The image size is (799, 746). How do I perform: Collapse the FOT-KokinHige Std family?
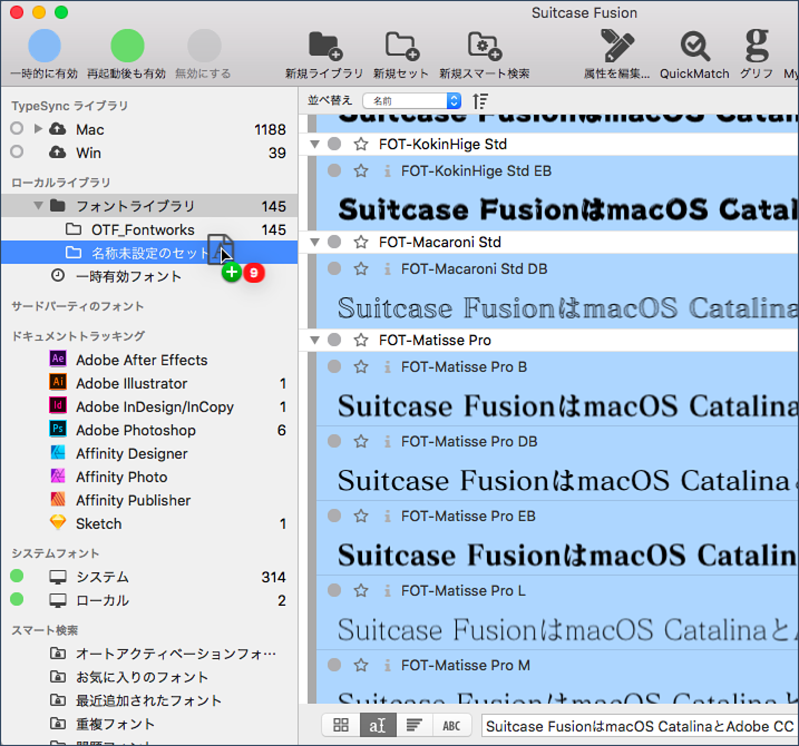[315, 144]
